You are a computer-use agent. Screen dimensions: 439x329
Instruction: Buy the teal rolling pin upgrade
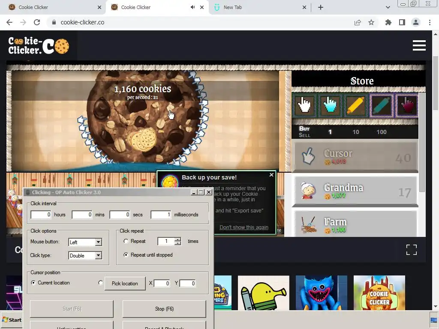click(x=381, y=105)
